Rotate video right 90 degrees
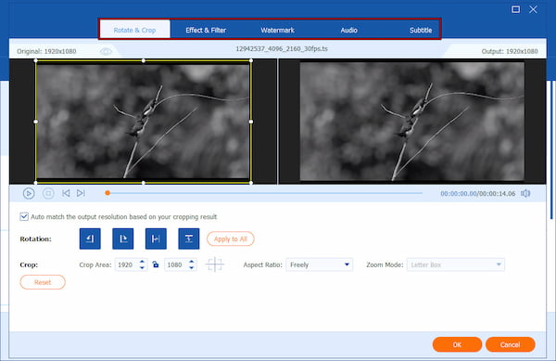 point(123,239)
